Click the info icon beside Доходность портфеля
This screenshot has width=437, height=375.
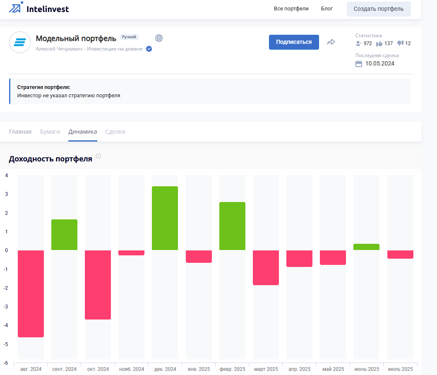tap(98, 156)
